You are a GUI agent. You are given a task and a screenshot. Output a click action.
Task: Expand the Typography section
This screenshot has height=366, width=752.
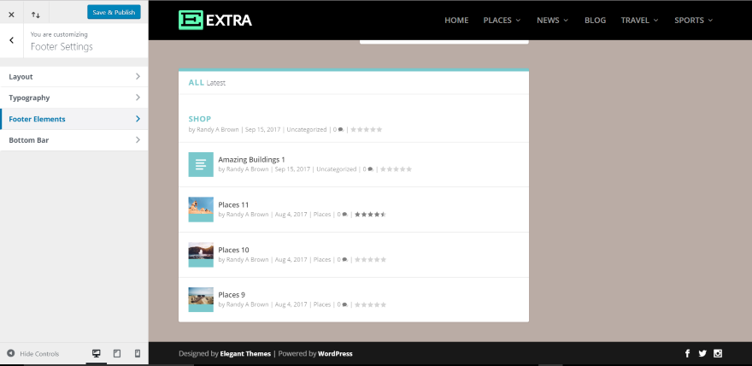pos(74,97)
